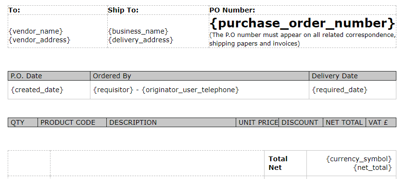Viewport: 406px width, 179px height.
Task: Click the {currency_symbol} placeholder
Action: pyautogui.click(x=359, y=158)
